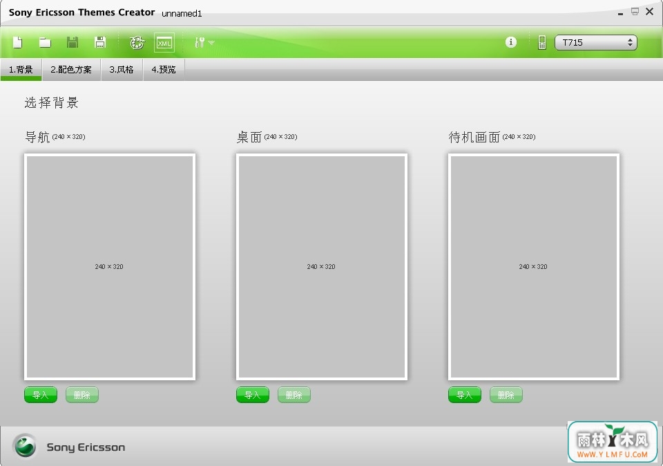Click the unnamed1 title text
663x466 pixels.
pyautogui.click(x=182, y=14)
